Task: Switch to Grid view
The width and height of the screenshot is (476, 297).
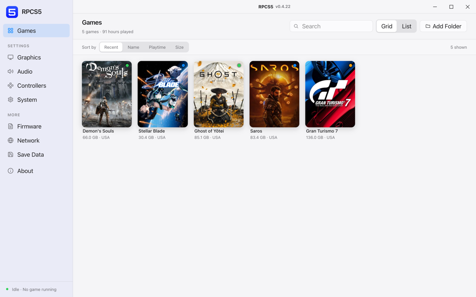Action: 387,26
